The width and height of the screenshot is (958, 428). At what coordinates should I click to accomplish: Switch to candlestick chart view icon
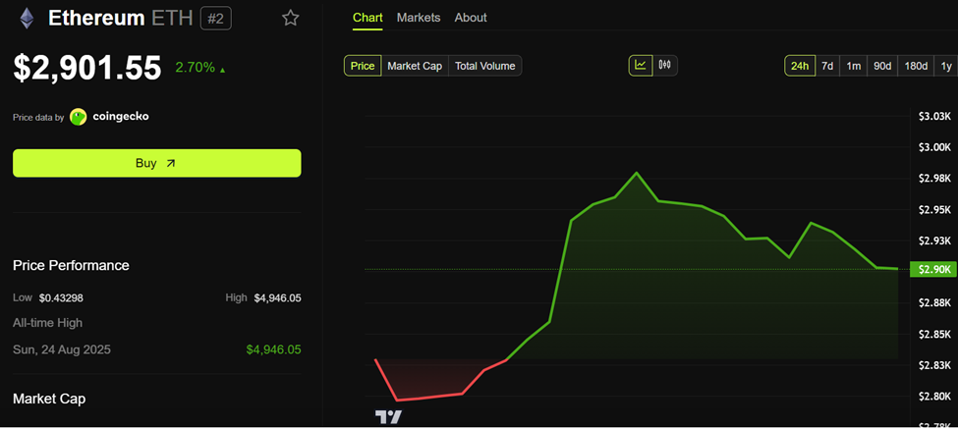pos(665,66)
